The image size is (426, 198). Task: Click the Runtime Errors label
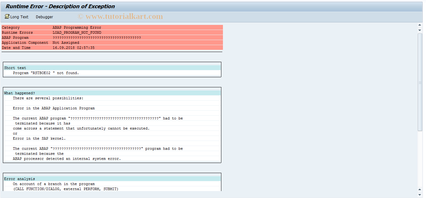[x=17, y=32]
